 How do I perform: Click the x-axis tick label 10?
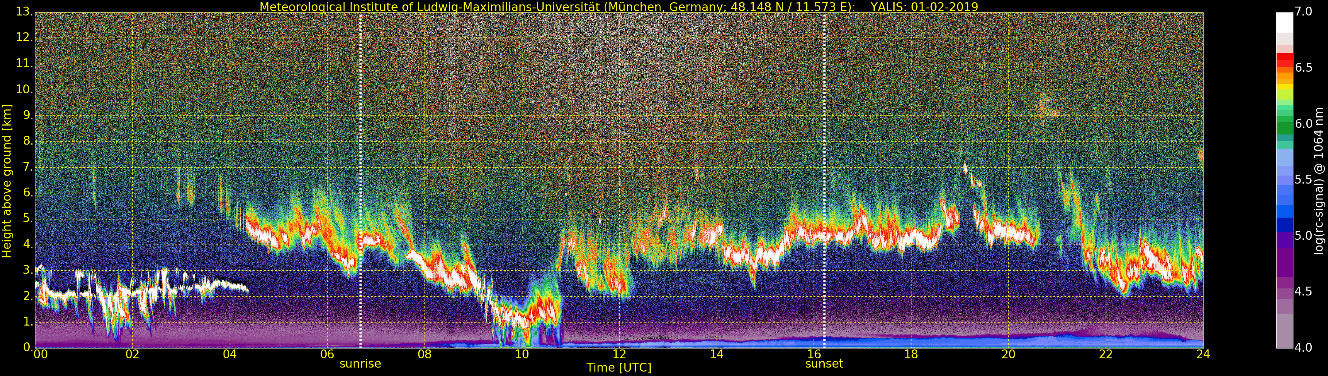click(x=522, y=354)
